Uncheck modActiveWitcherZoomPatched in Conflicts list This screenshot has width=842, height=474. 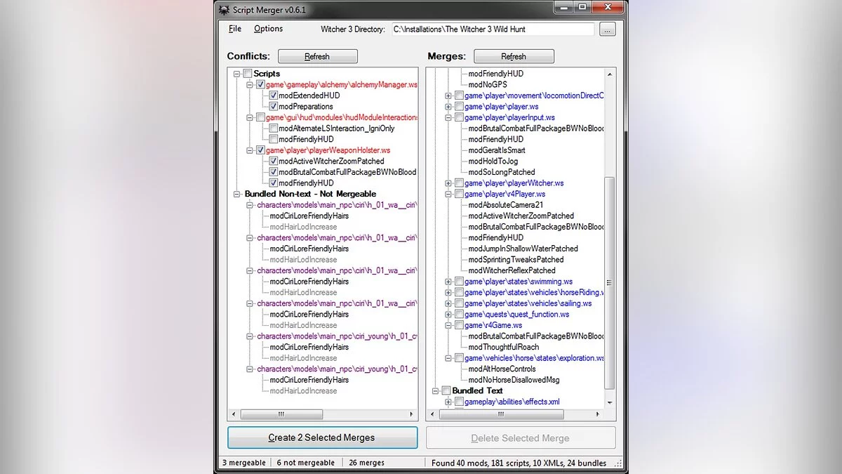click(273, 161)
